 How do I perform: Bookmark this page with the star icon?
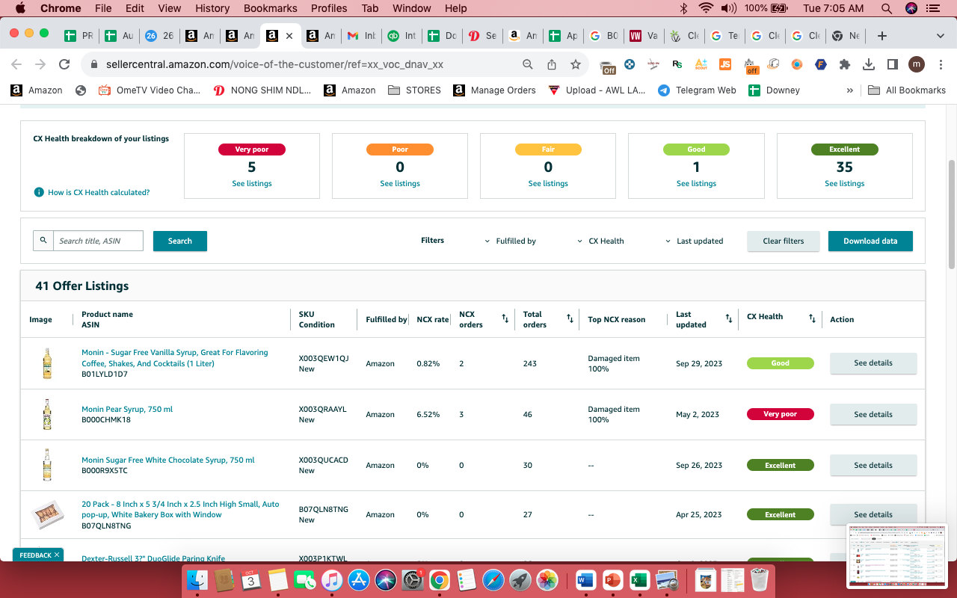576,64
